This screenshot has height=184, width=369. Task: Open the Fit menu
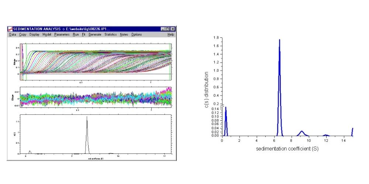point(84,35)
